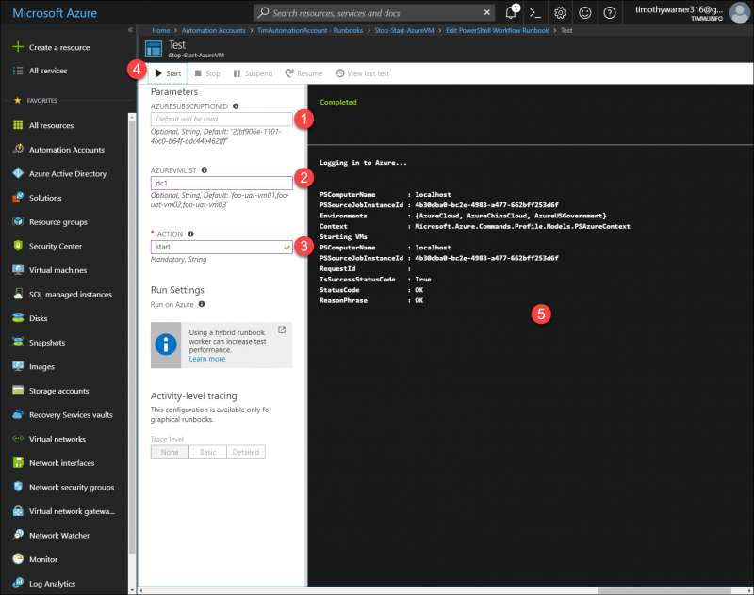Click the Resume toolbar button
This screenshot has height=595, width=754.
[303, 73]
